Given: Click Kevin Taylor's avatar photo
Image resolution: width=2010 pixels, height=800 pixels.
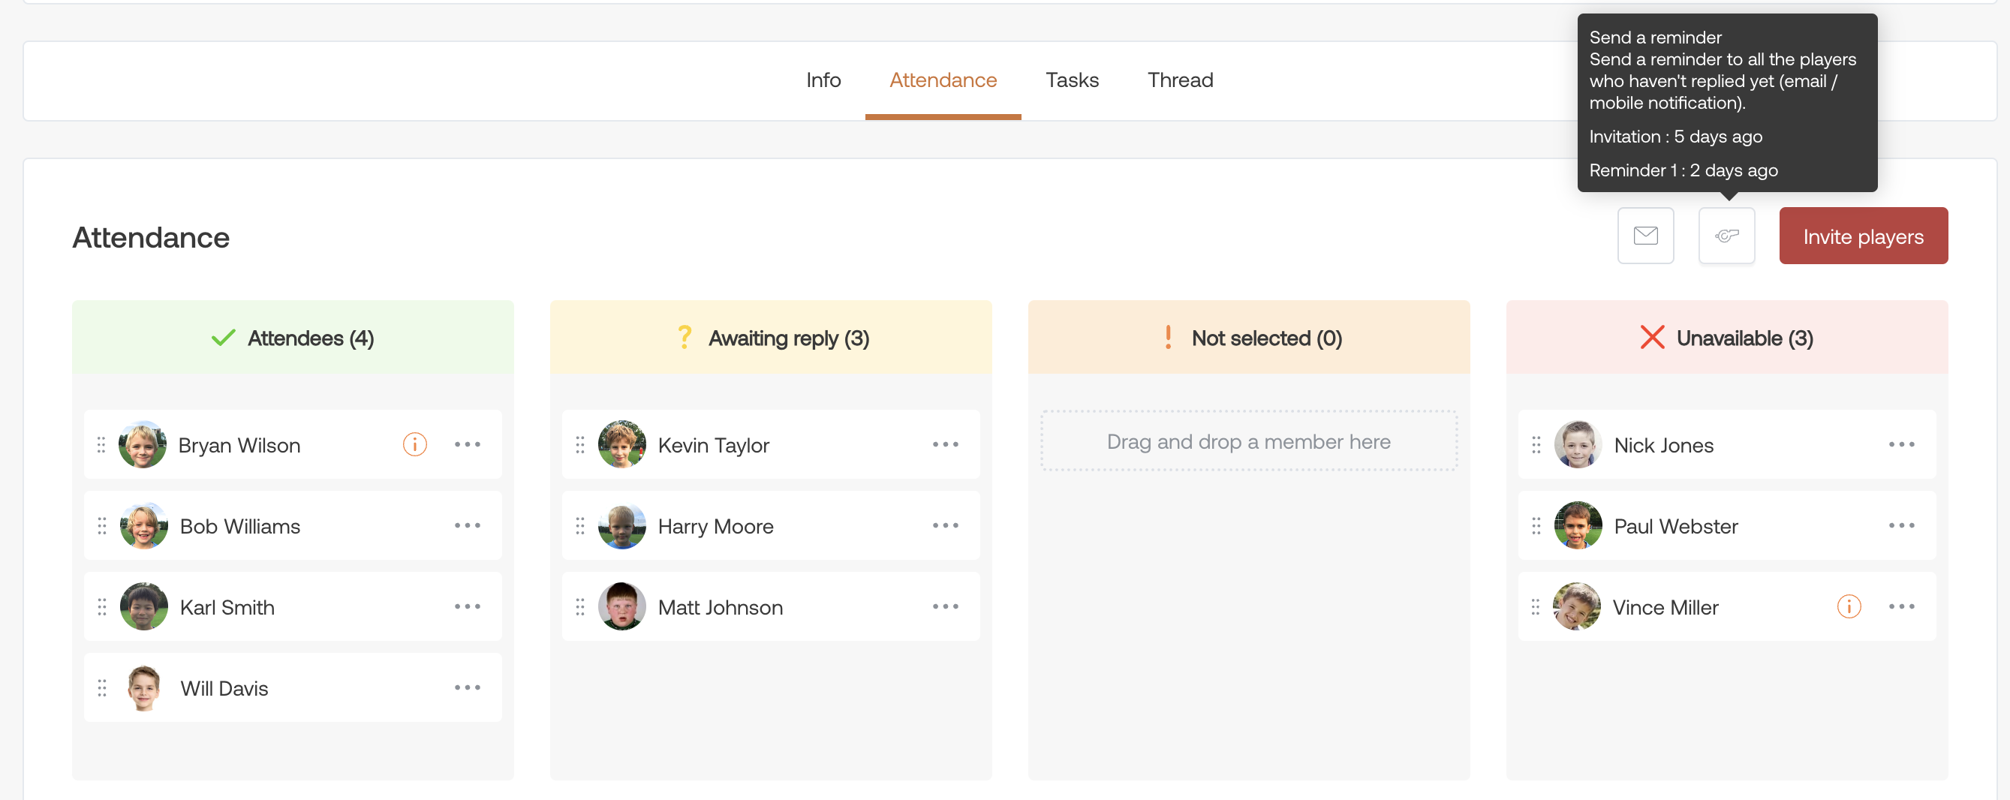Looking at the screenshot, I should 622,444.
